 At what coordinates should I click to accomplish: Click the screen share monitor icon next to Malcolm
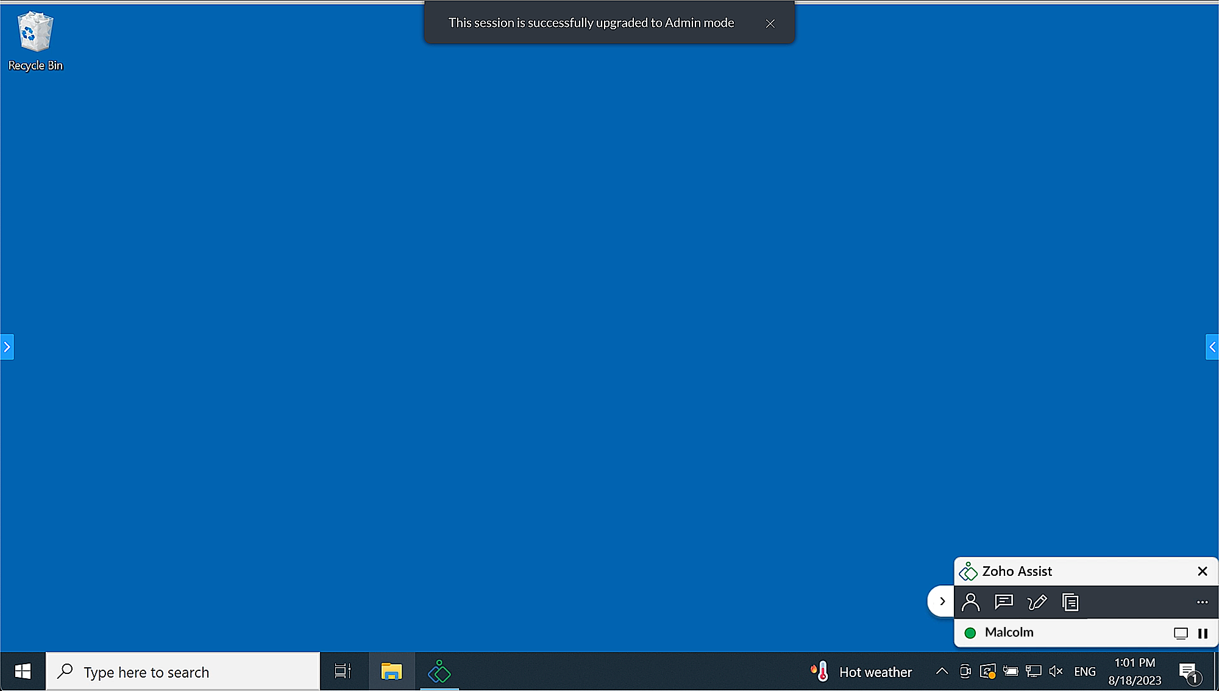(x=1181, y=633)
